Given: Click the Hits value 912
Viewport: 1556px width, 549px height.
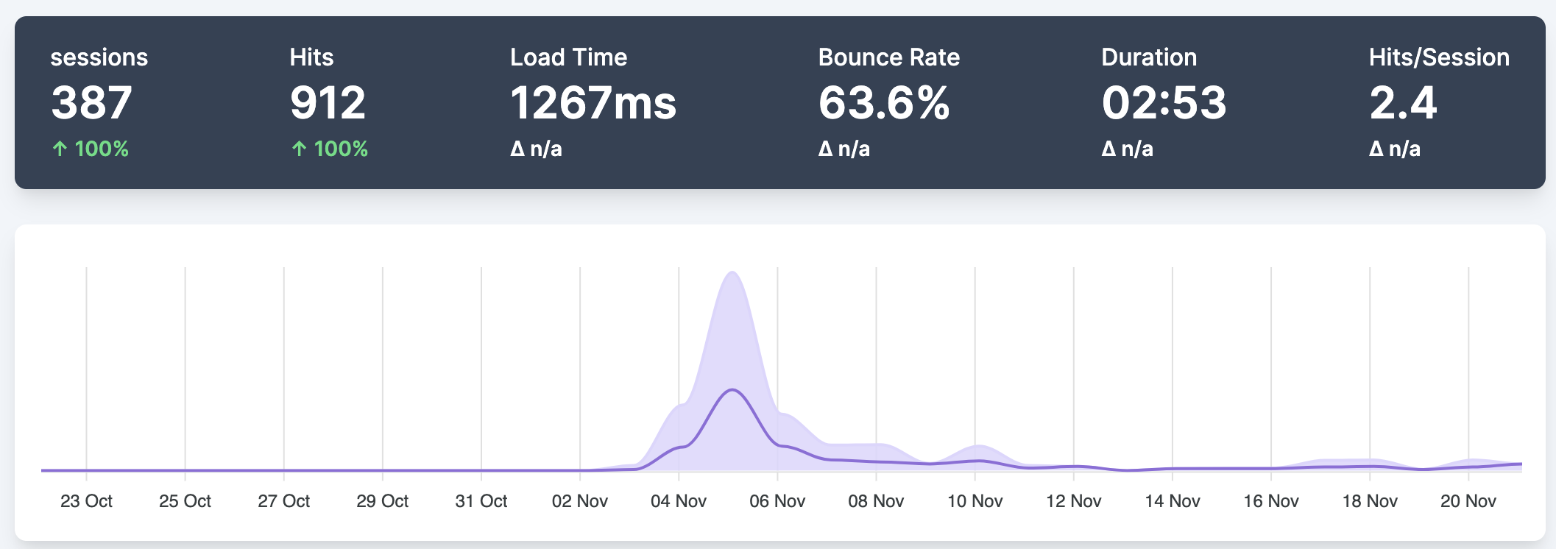Looking at the screenshot, I should [328, 102].
